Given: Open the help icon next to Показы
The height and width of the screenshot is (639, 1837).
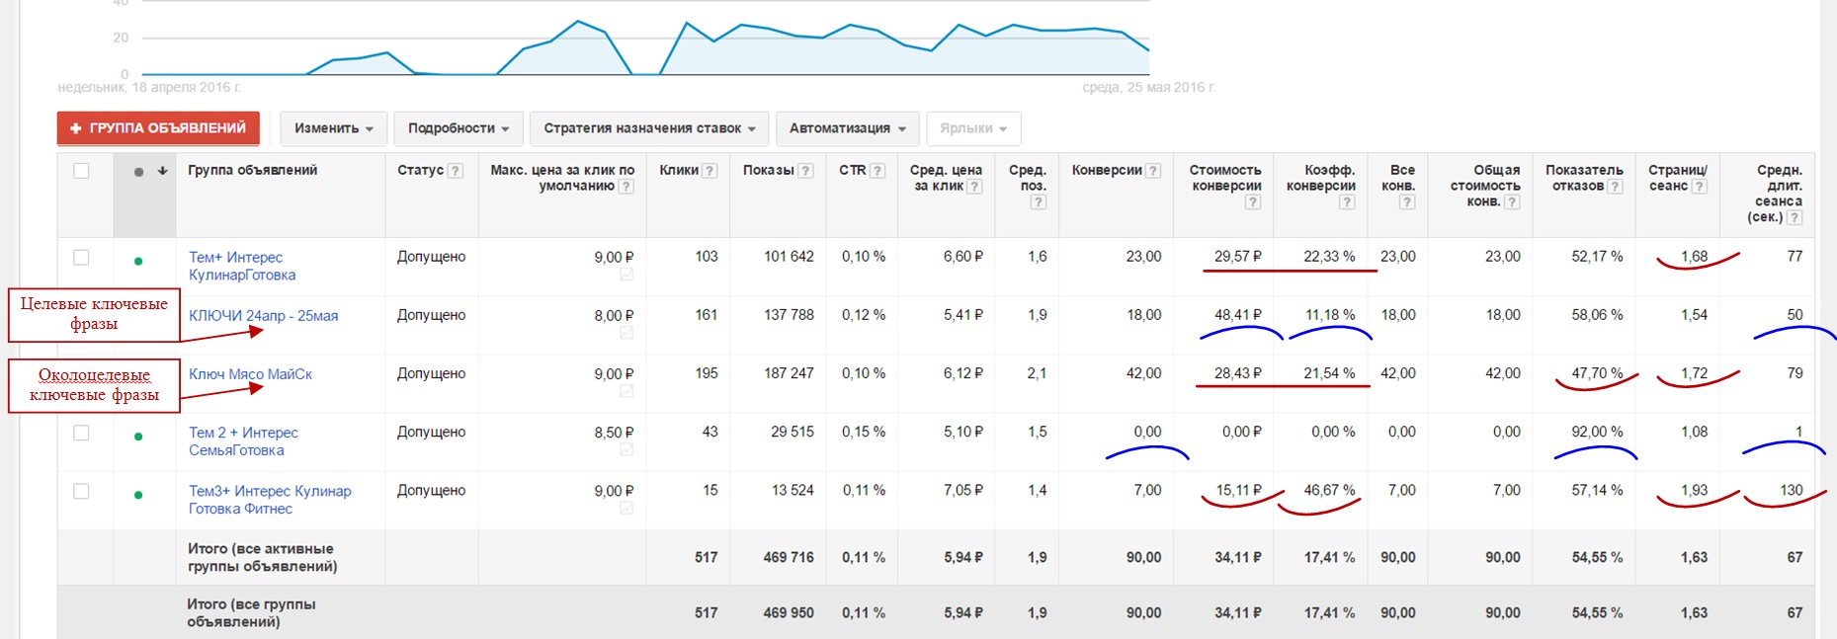Looking at the screenshot, I should click(805, 171).
